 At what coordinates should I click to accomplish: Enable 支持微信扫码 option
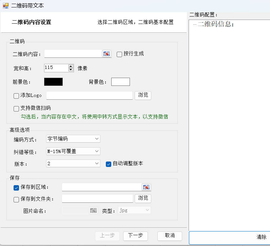(16, 109)
